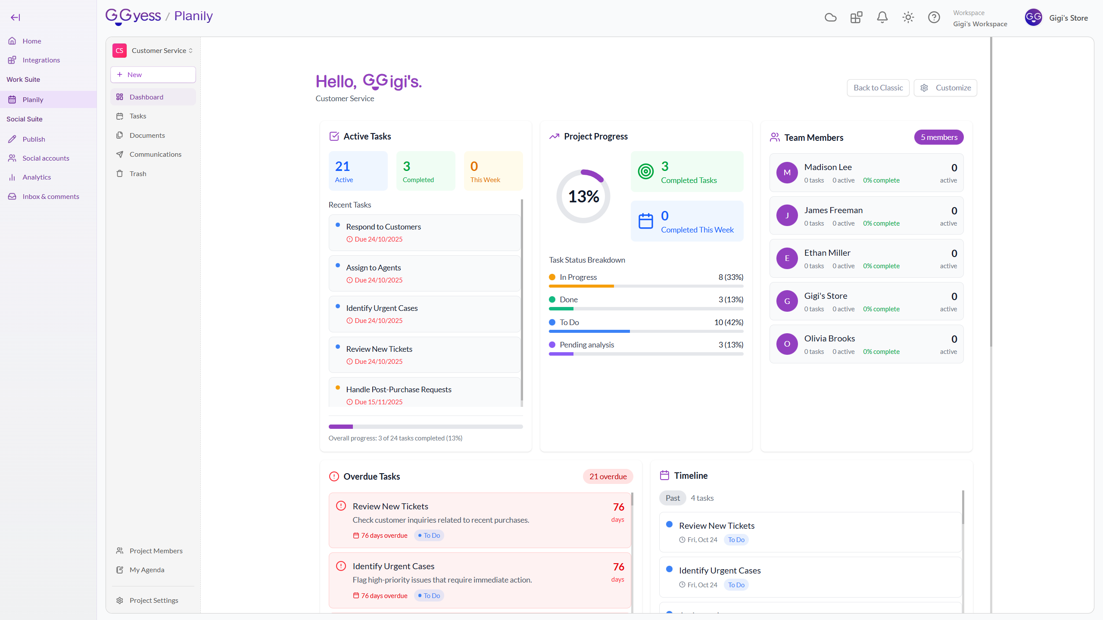Click the overall progress bar
The height and width of the screenshot is (620, 1103).
click(425, 427)
